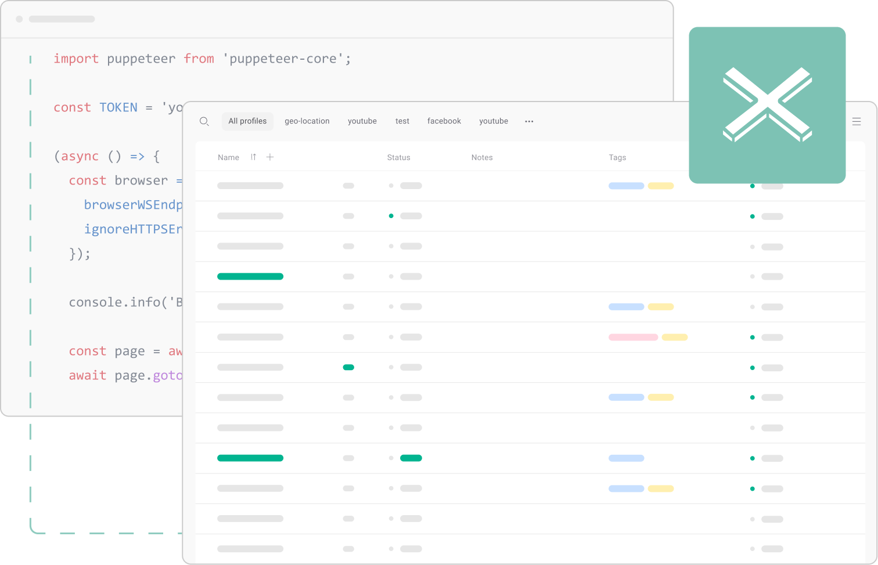This screenshot has height=565, width=878.
Task: Click the Name column header
Action: pyautogui.click(x=228, y=157)
